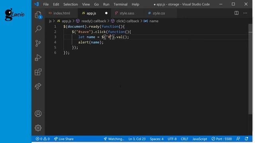Click Live Share in the status bar

(64, 139)
